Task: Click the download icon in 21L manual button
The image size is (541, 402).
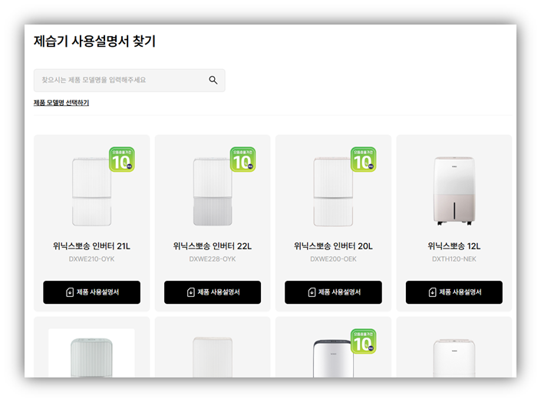Action: (70, 292)
